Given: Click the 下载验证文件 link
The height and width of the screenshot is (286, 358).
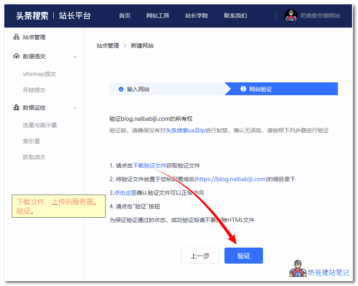Looking at the screenshot, I should tap(150, 165).
